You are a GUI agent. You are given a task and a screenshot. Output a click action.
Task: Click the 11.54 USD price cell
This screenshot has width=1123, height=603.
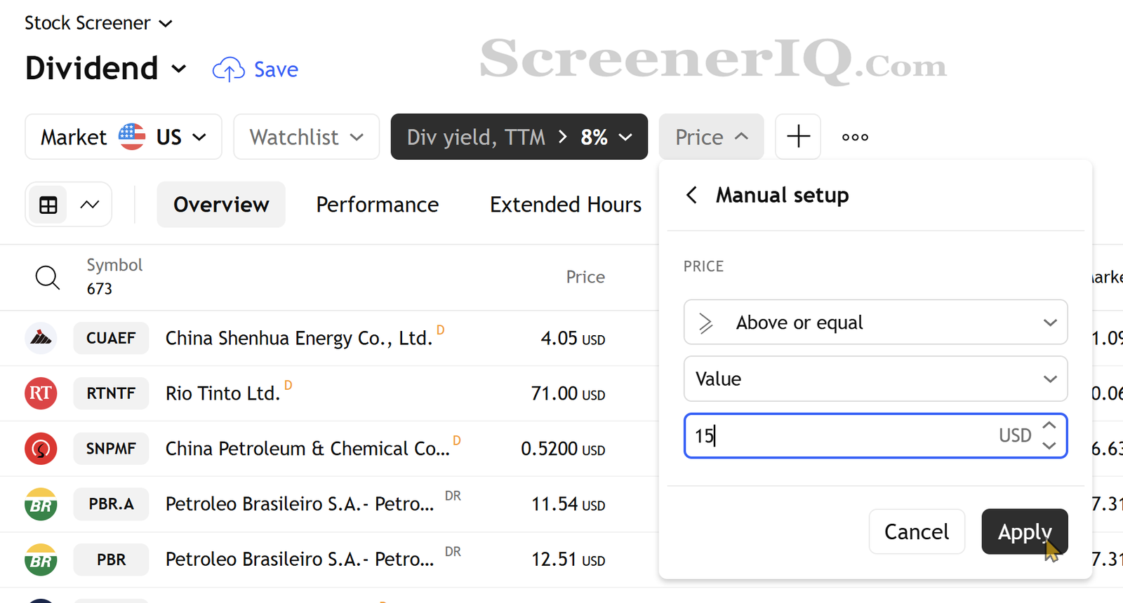pyautogui.click(x=568, y=505)
